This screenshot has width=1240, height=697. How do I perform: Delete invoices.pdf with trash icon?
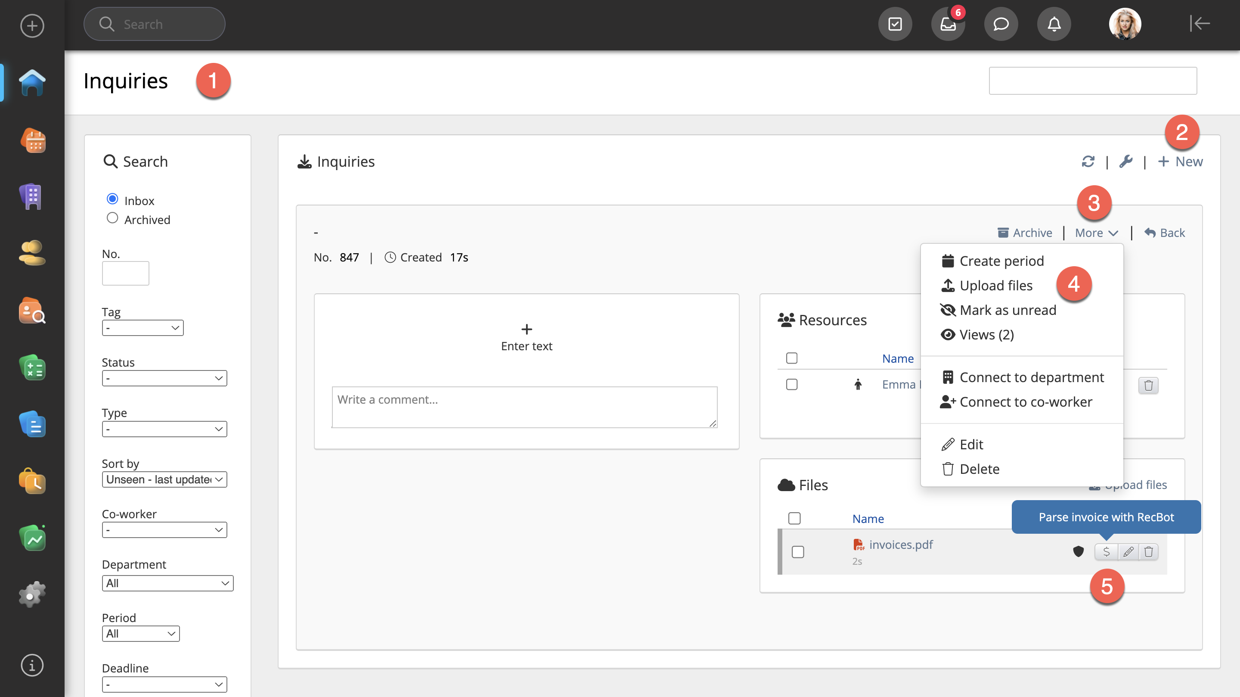(x=1149, y=551)
